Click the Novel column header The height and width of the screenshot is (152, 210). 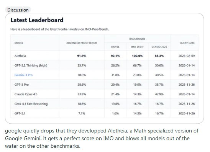coord(115,47)
